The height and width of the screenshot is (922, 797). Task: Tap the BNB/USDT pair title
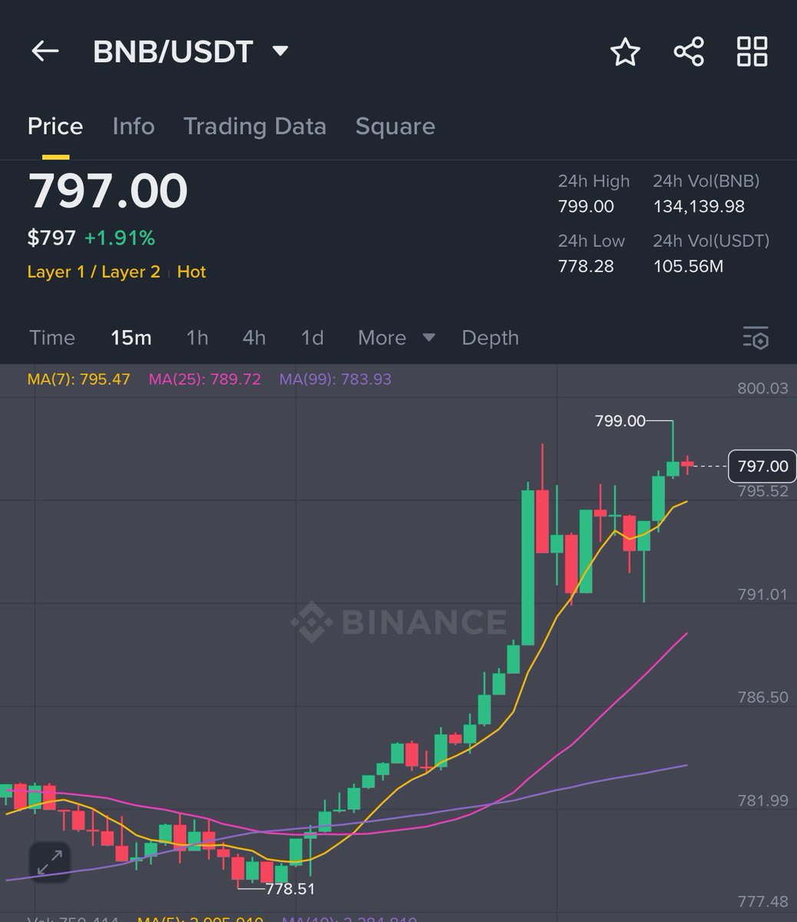(173, 51)
